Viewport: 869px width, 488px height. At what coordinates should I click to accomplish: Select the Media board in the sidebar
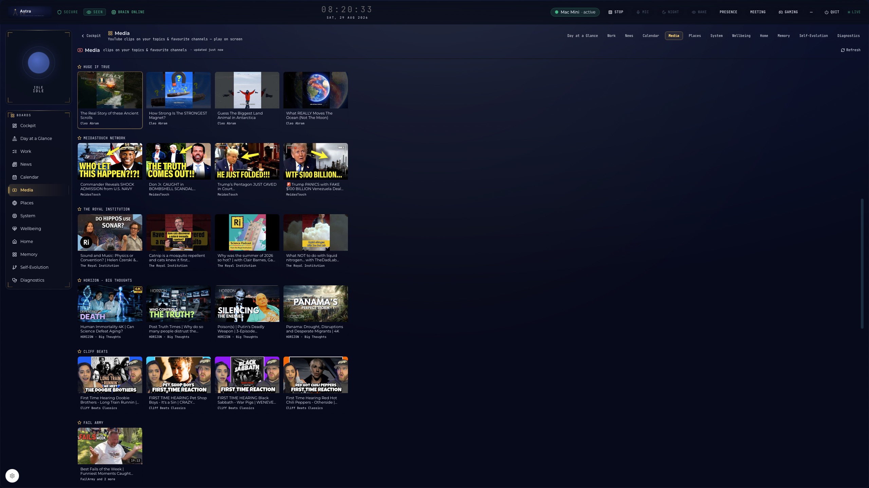click(38, 190)
